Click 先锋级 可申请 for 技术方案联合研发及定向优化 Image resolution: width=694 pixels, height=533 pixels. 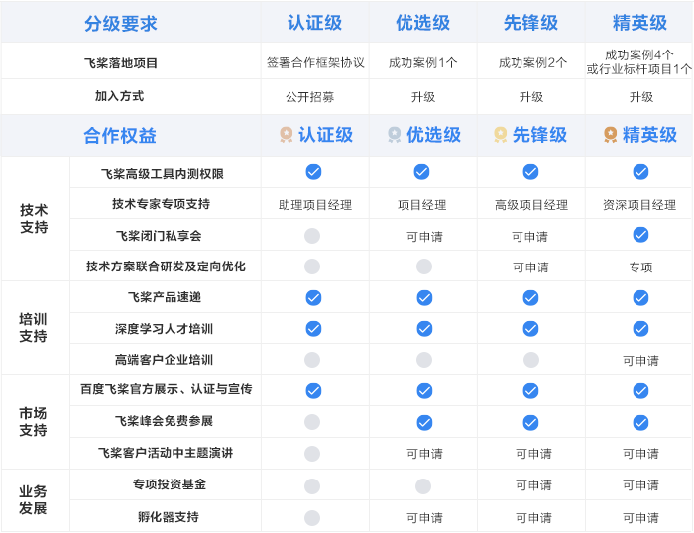[530, 267]
